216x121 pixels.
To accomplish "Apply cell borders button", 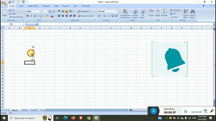I will click(x=41, y=16).
